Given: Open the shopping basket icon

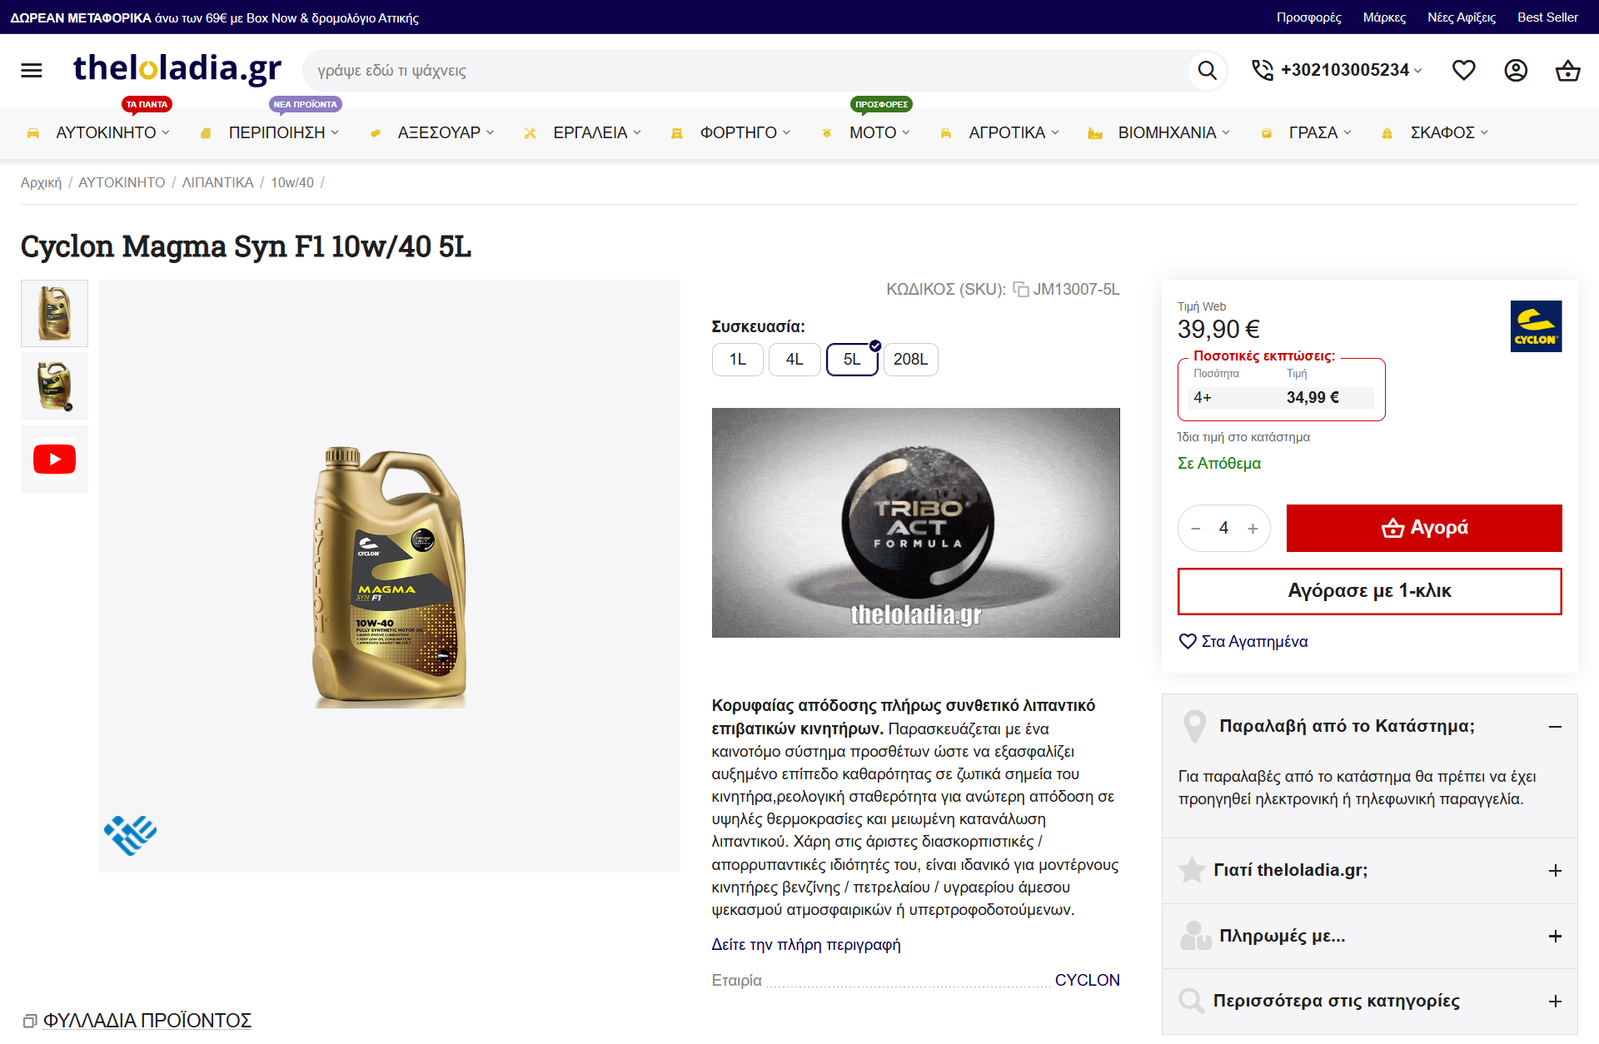Looking at the screenshot, I should click(1567, 71).
